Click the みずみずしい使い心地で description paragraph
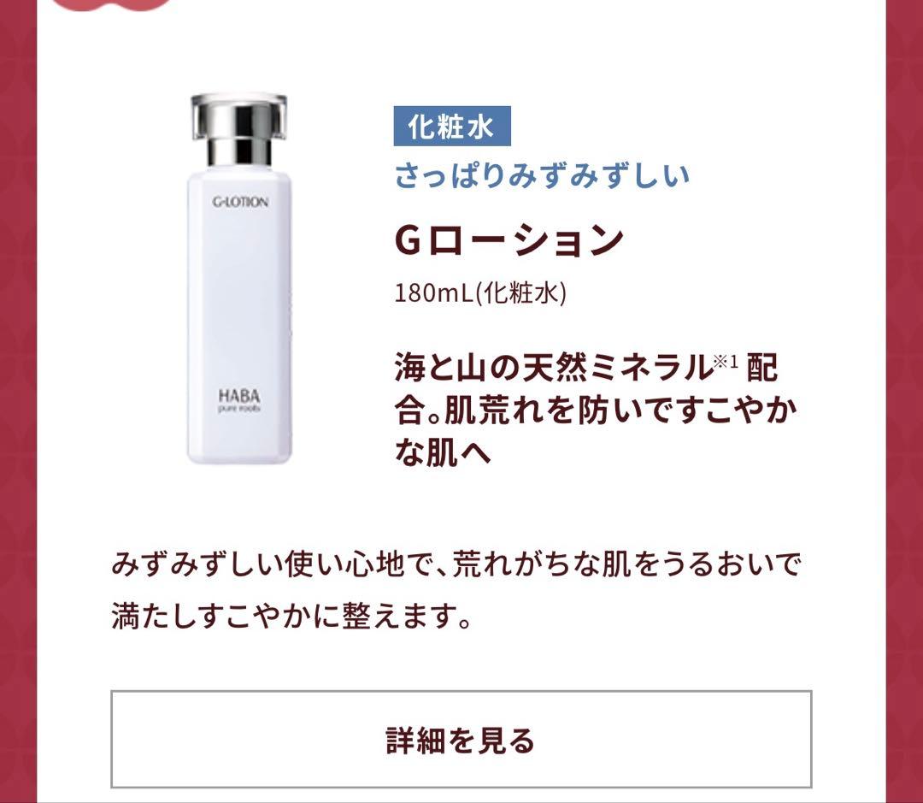Image resolution: width=923 pixels, height=803 pixels. pyautogui.click(x=456, y=591)
